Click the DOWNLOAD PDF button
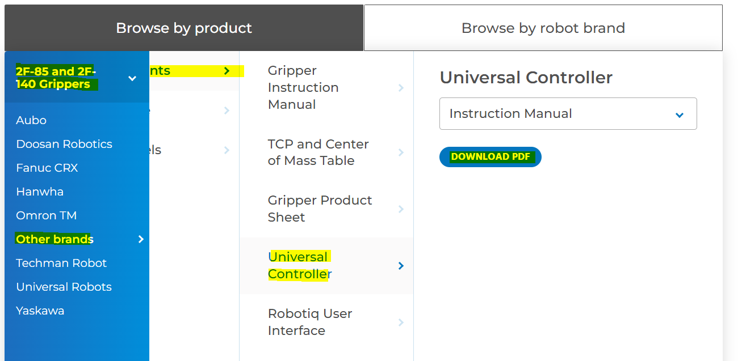Image resolution: width=742 pixels, height=361 pixels. [x=490, y=157]
